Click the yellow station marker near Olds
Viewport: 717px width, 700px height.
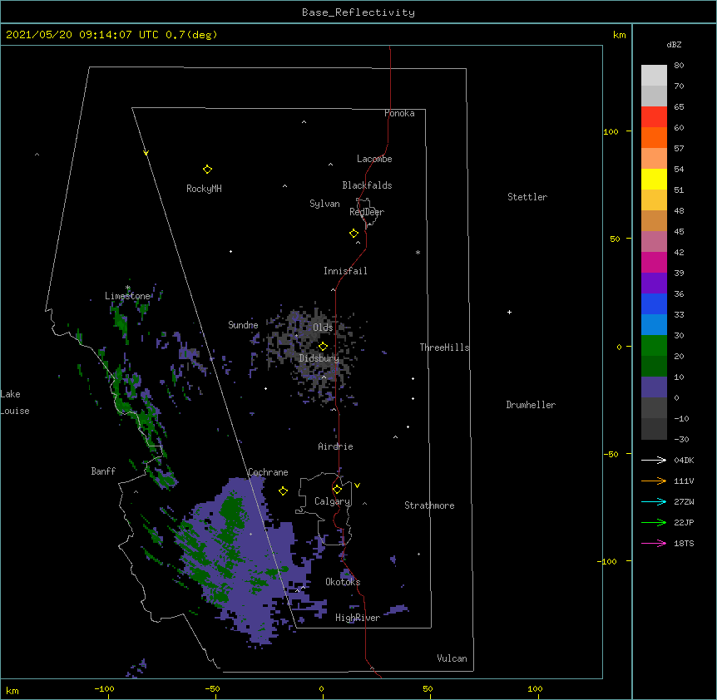323,347
